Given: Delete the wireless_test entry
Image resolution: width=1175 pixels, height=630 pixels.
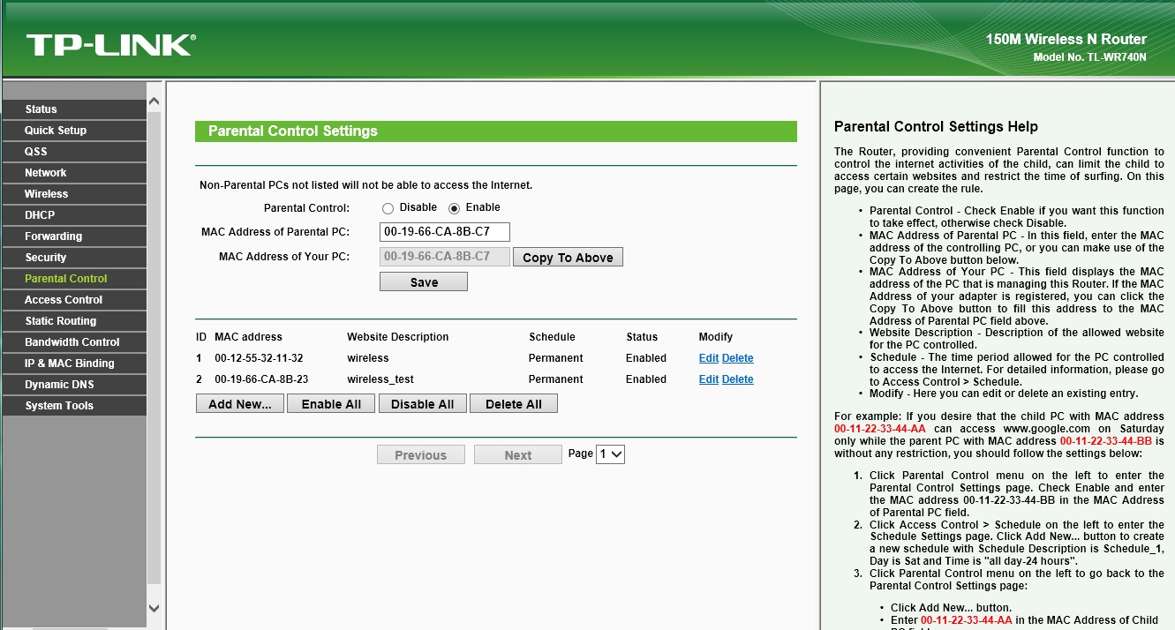Looking at the screenshot, I should tap(738, 379).
